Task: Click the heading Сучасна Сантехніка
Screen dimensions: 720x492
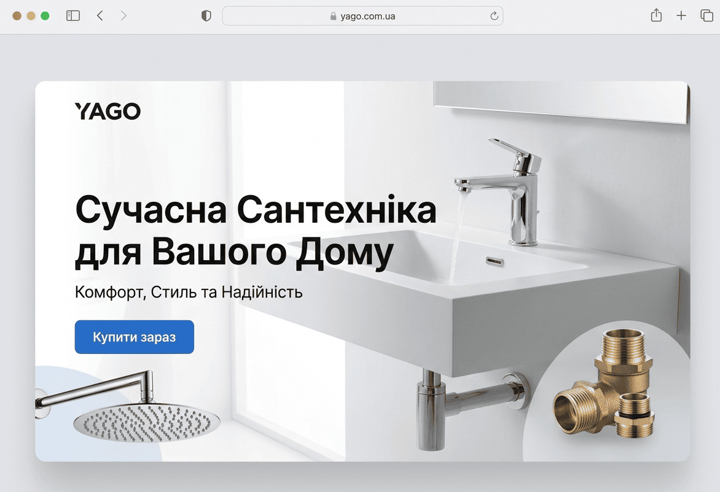Action: [255, 210]
